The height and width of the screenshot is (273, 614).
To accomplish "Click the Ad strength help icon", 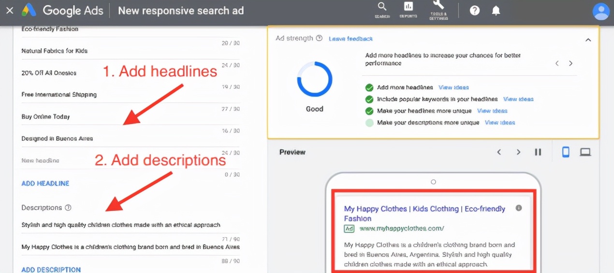I will click(x=319, y=38).
